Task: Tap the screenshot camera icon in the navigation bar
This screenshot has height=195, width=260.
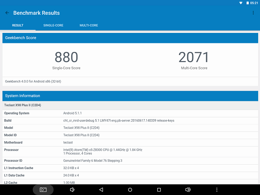Action: (43, 189)
